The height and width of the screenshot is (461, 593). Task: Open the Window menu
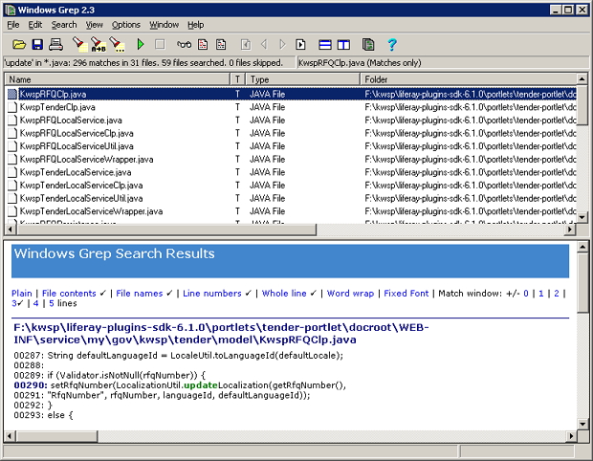165,25
